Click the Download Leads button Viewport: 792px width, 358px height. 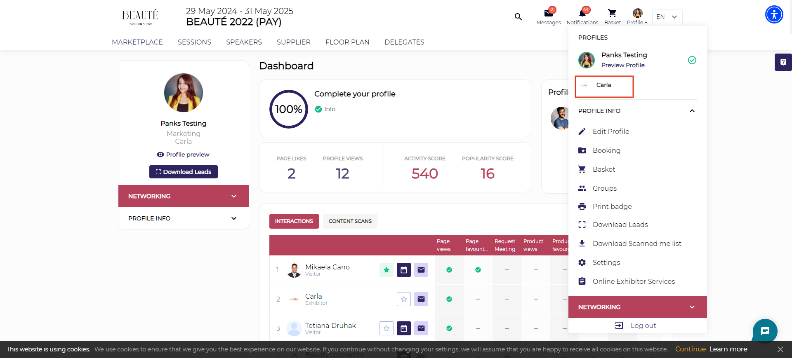[184, 172]
